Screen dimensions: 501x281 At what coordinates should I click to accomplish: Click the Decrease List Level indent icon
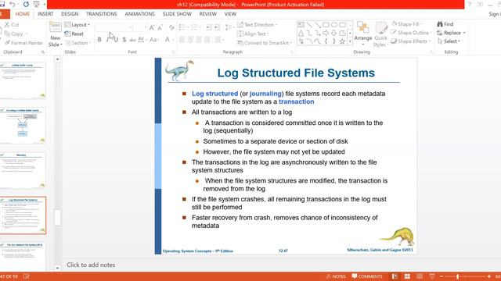[x=209, y=28]
